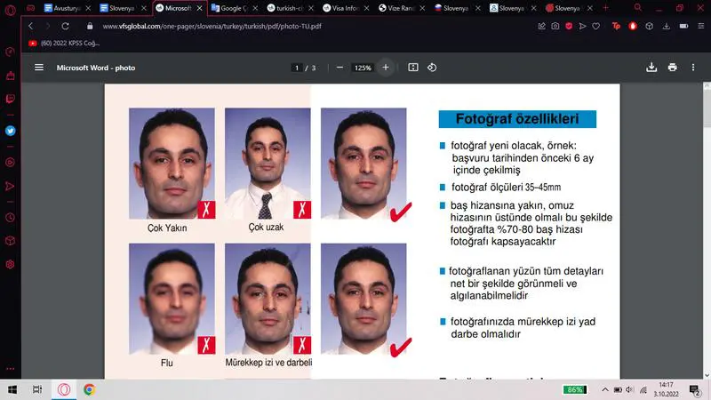Click the Çok uzak sample photo
This screenshot has width=711, height=400.
[x=268, y=164]
